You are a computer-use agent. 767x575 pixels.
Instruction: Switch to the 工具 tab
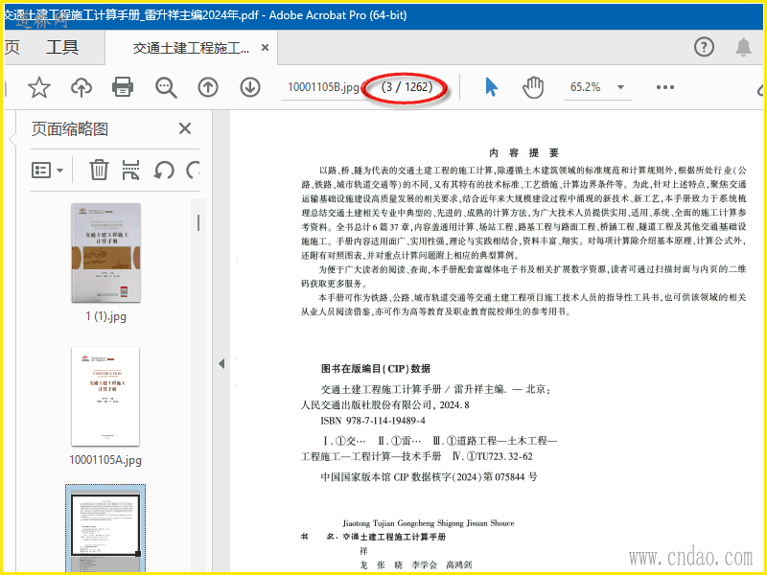(62, 47)
